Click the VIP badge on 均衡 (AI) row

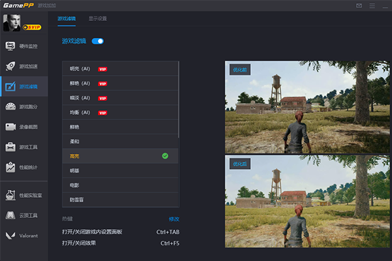click(x=103, y=113)
